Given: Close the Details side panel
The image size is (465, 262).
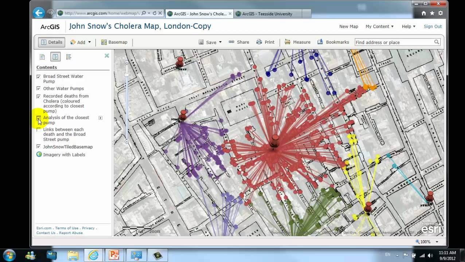Looking at the screenshot, I should 107,56.
